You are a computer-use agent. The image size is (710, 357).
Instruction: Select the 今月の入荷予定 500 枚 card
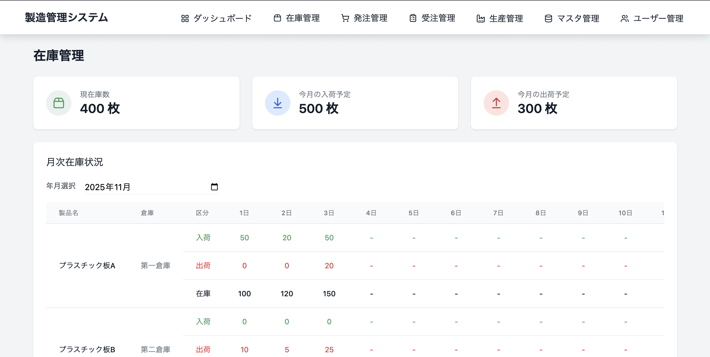pos(355,103)
